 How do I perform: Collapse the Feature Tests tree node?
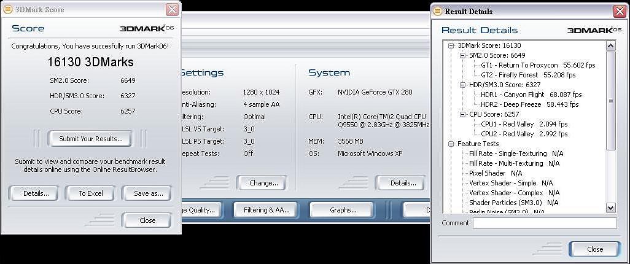tap(451, 144)
